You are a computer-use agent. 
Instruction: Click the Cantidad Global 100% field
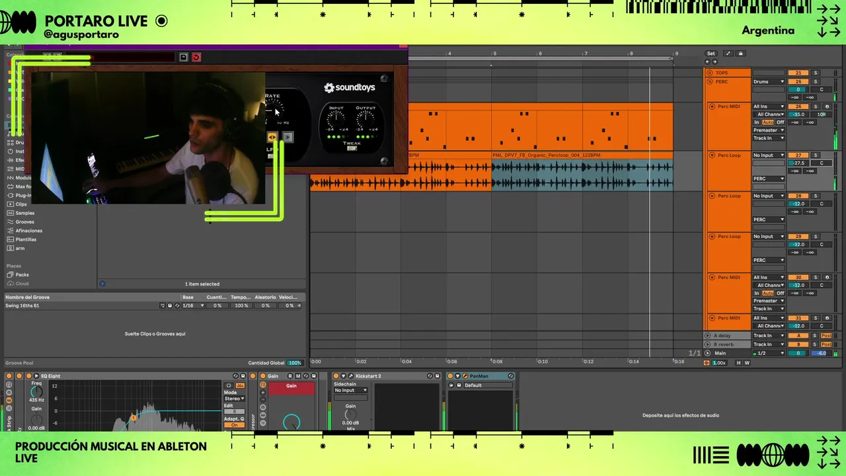[x=295, y=363]
